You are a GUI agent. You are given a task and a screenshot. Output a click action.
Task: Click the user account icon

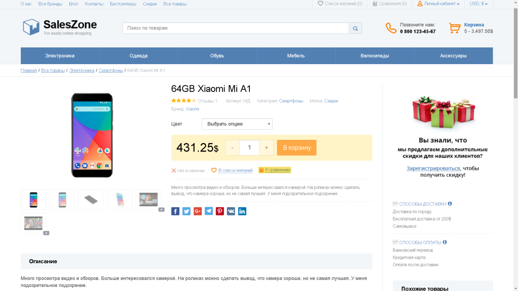(x=420, y=4)
